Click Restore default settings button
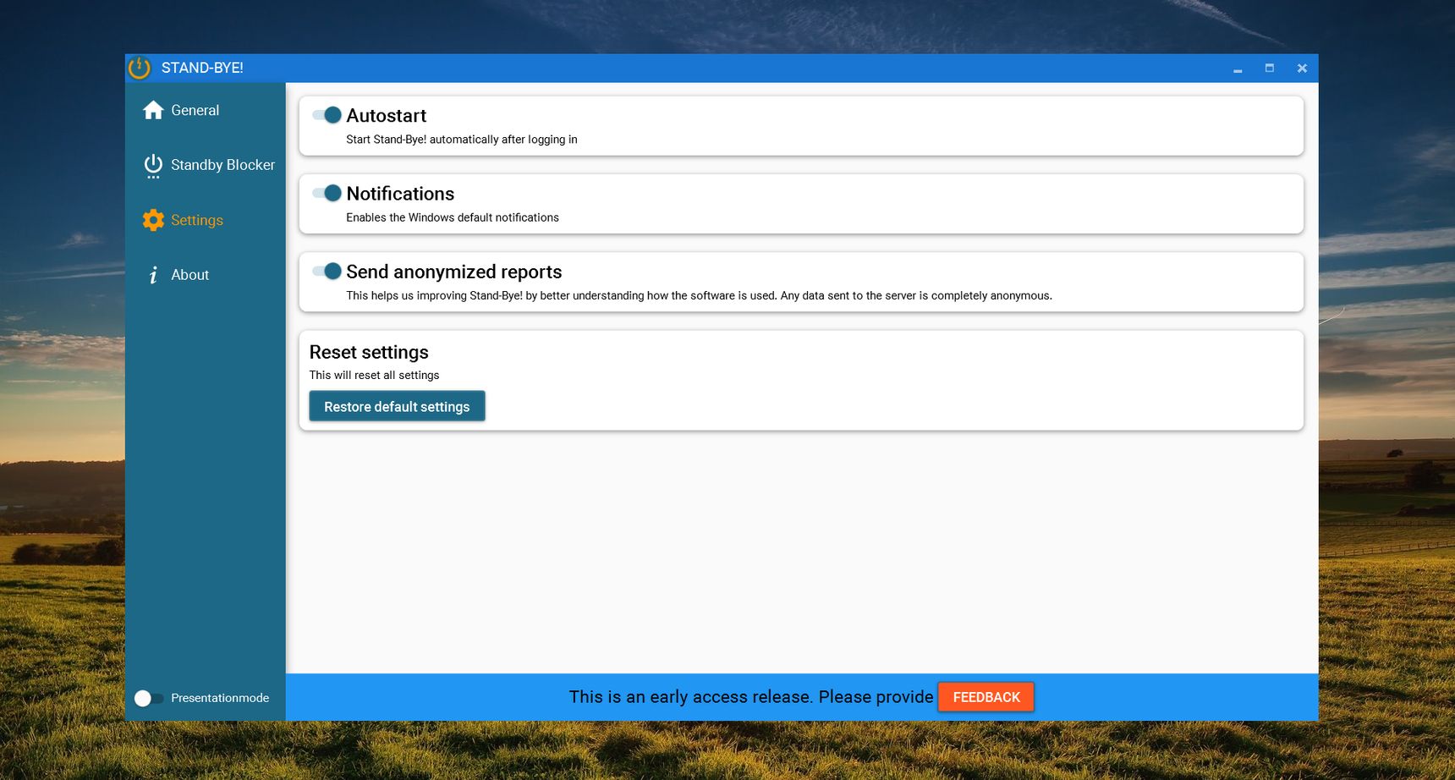This screenshot has height=780, width=1455. (397, 406)
